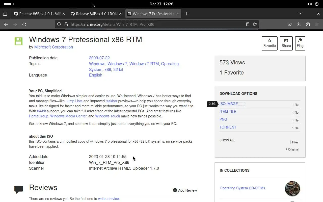This screenshot has height=202, width=323.
Task: Click the 573 Views text
Action: [232, 63]
